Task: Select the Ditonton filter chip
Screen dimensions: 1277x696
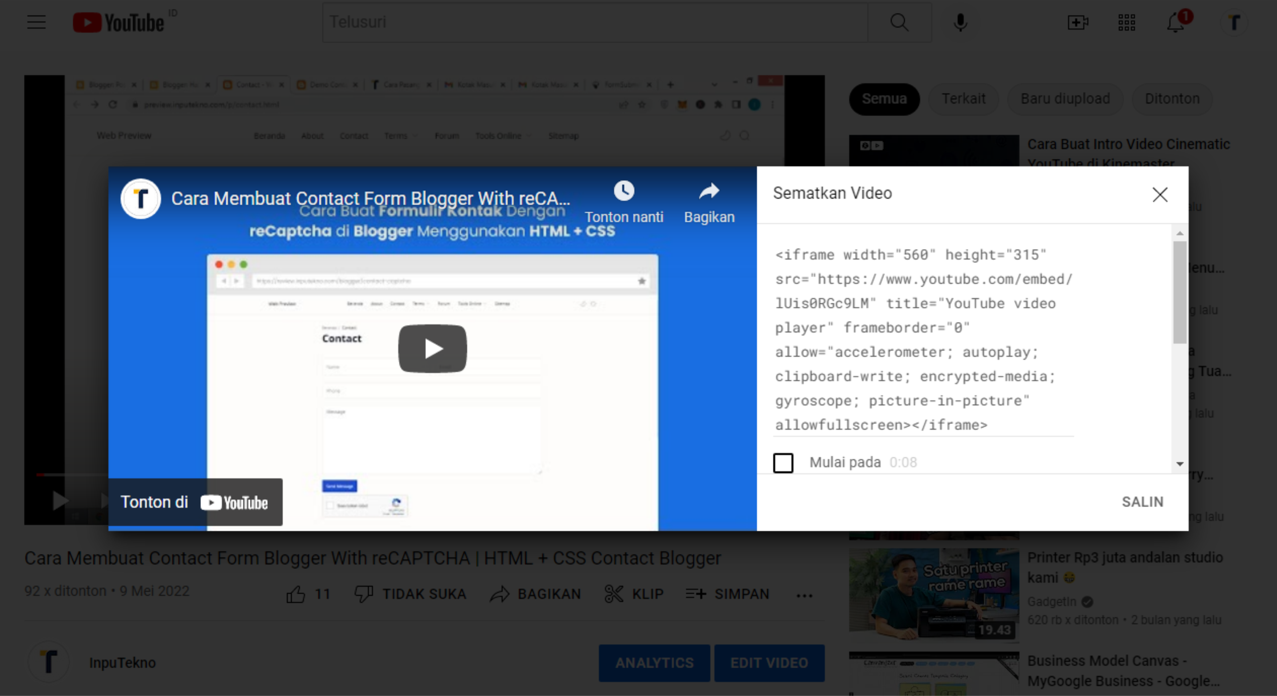Action: (1172, 99)
